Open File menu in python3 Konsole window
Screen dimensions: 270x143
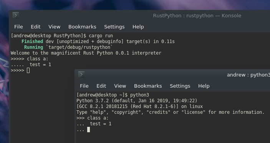point(84,86)
